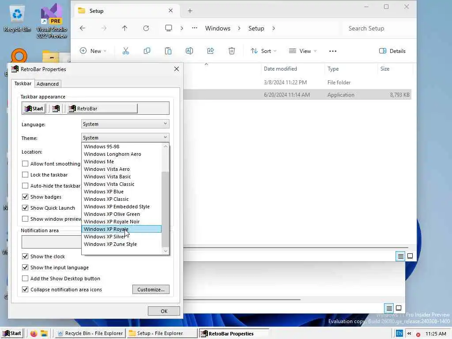Uncheck Show badges
The width and height of the screenshot is (452, 339).
pos(25,197)
